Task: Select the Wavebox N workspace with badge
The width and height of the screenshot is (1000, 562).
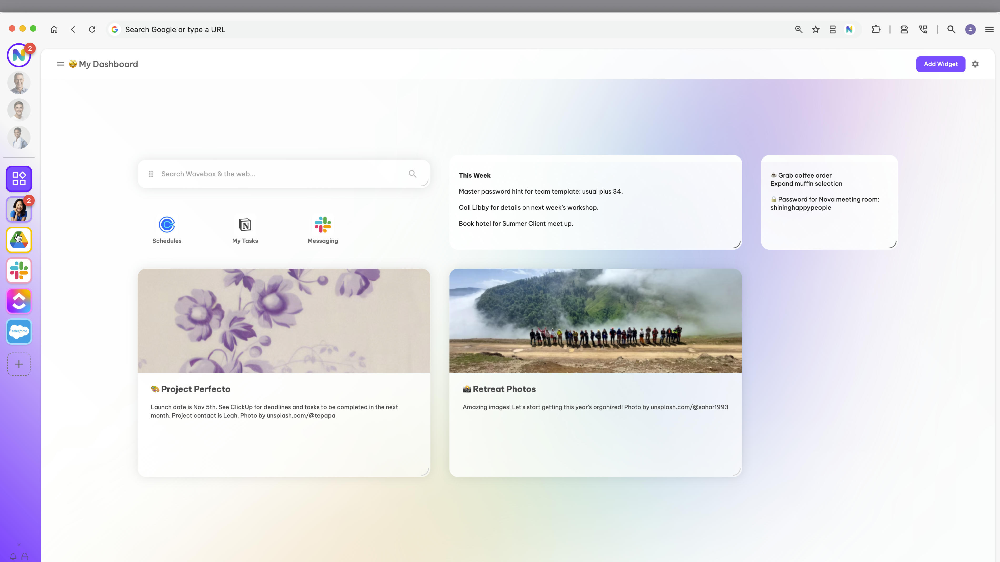Action: (x=19, y=55)
